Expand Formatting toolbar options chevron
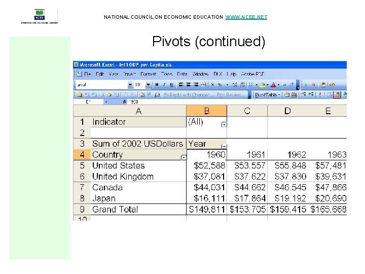Screen dimensions: 365x274 [298, 85]
